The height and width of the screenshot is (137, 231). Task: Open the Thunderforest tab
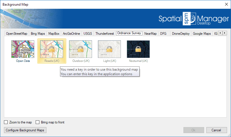point(105,34)
